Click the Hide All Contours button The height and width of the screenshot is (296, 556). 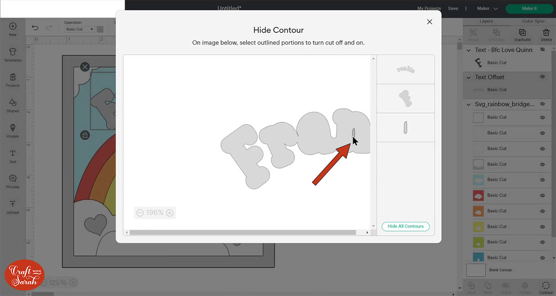coord(405,226)
